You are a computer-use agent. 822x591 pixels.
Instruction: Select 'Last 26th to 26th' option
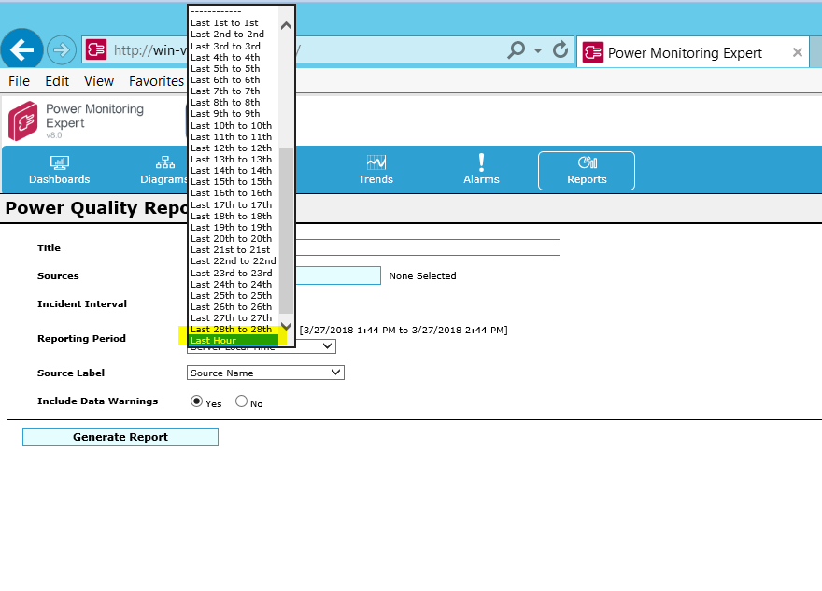234,307
